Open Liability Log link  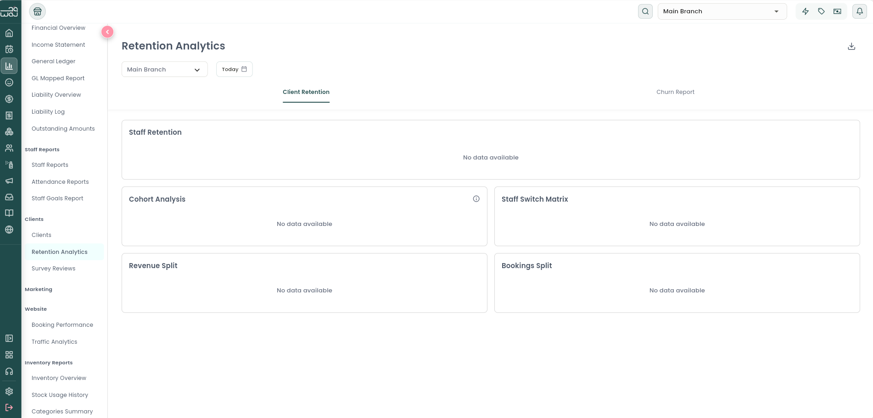48,112
